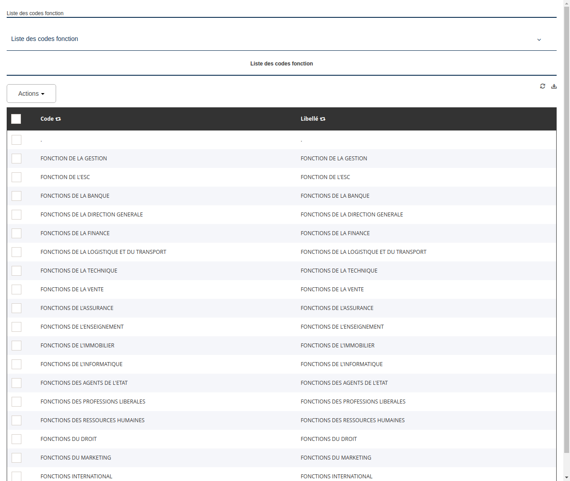Open the Actions menu
The width and height of the screenshot is (570, 481).
[x=31, y=93]
